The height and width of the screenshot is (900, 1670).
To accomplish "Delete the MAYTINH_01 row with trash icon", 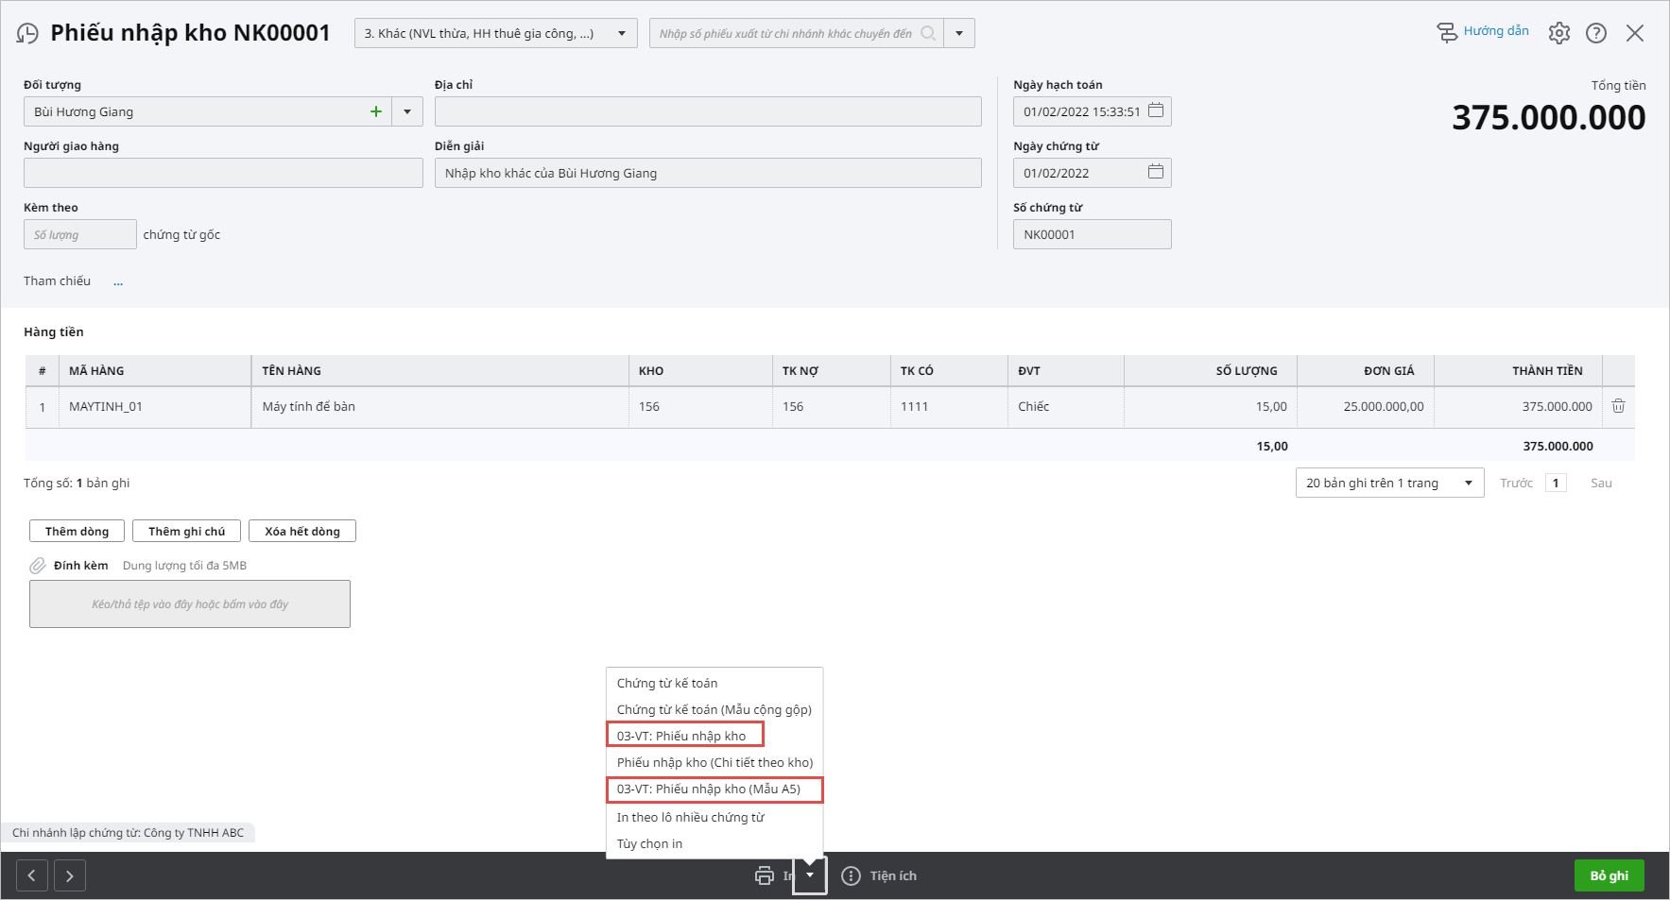I will [x=1618, y=406].
